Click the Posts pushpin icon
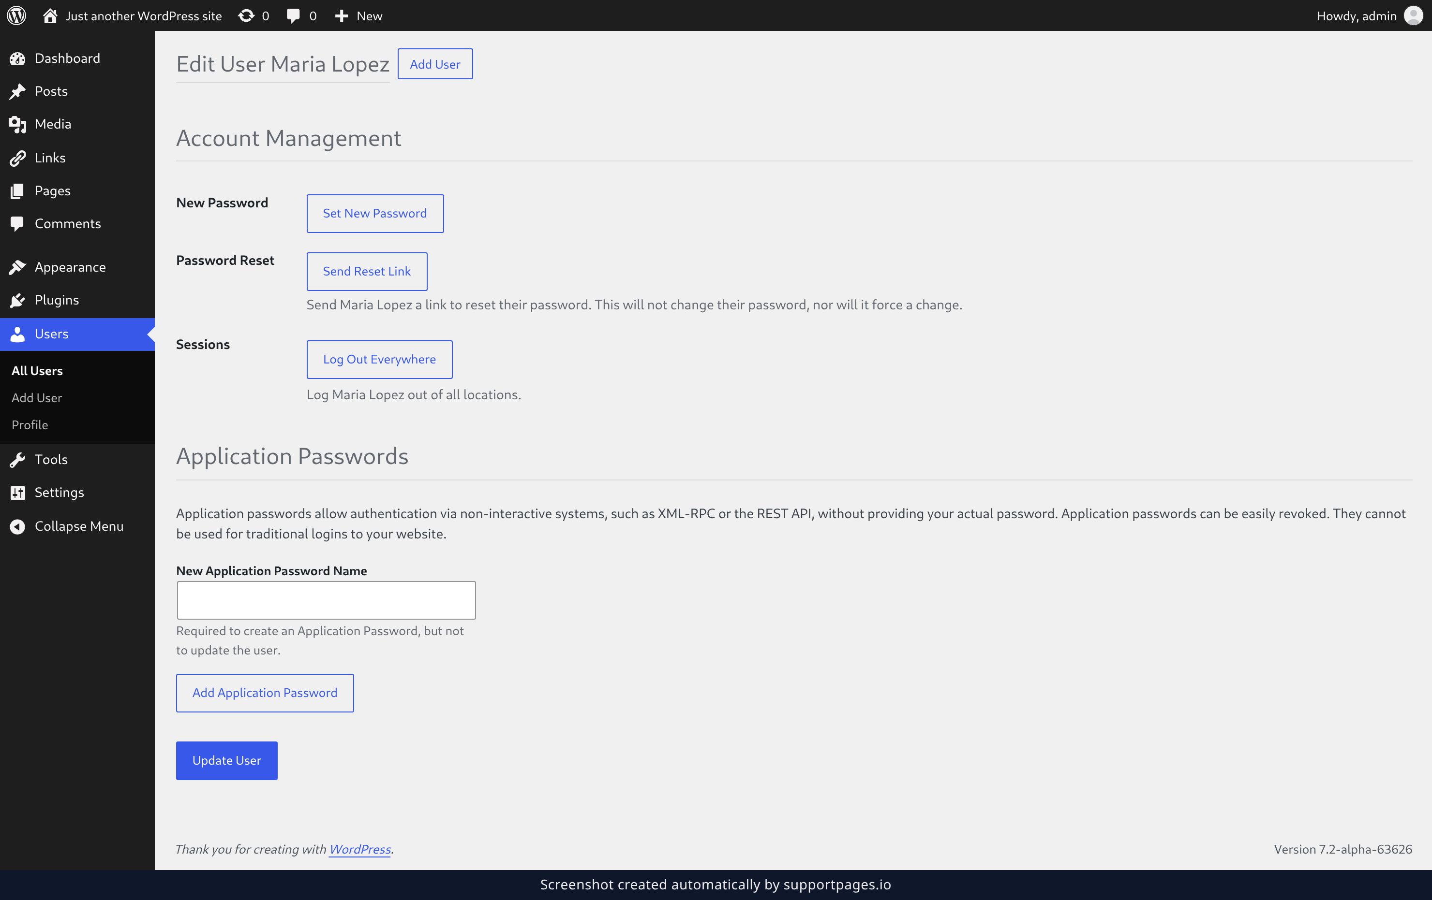The image size is (1432, 900). (17, 91)
